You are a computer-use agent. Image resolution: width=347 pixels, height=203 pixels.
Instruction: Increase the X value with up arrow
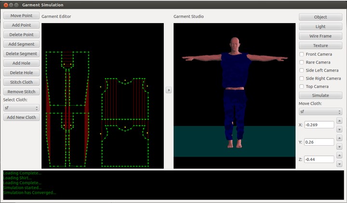[x=339, y=121]
